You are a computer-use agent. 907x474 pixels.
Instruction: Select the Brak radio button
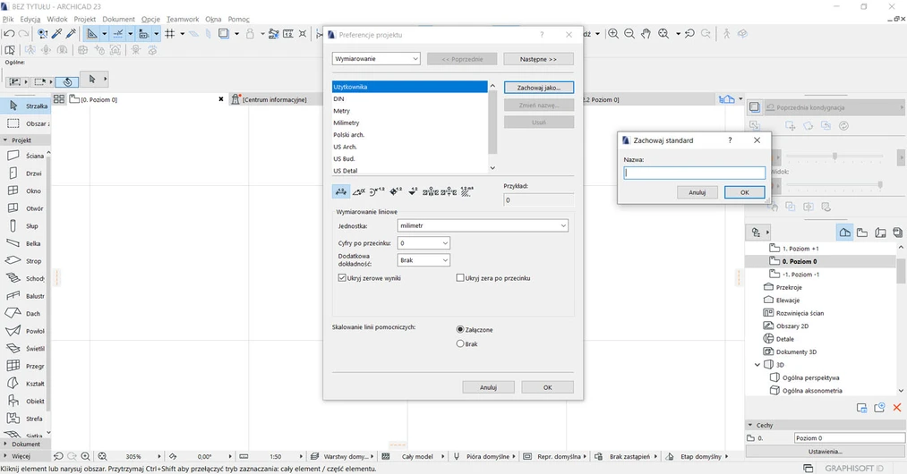pos(460,343)
